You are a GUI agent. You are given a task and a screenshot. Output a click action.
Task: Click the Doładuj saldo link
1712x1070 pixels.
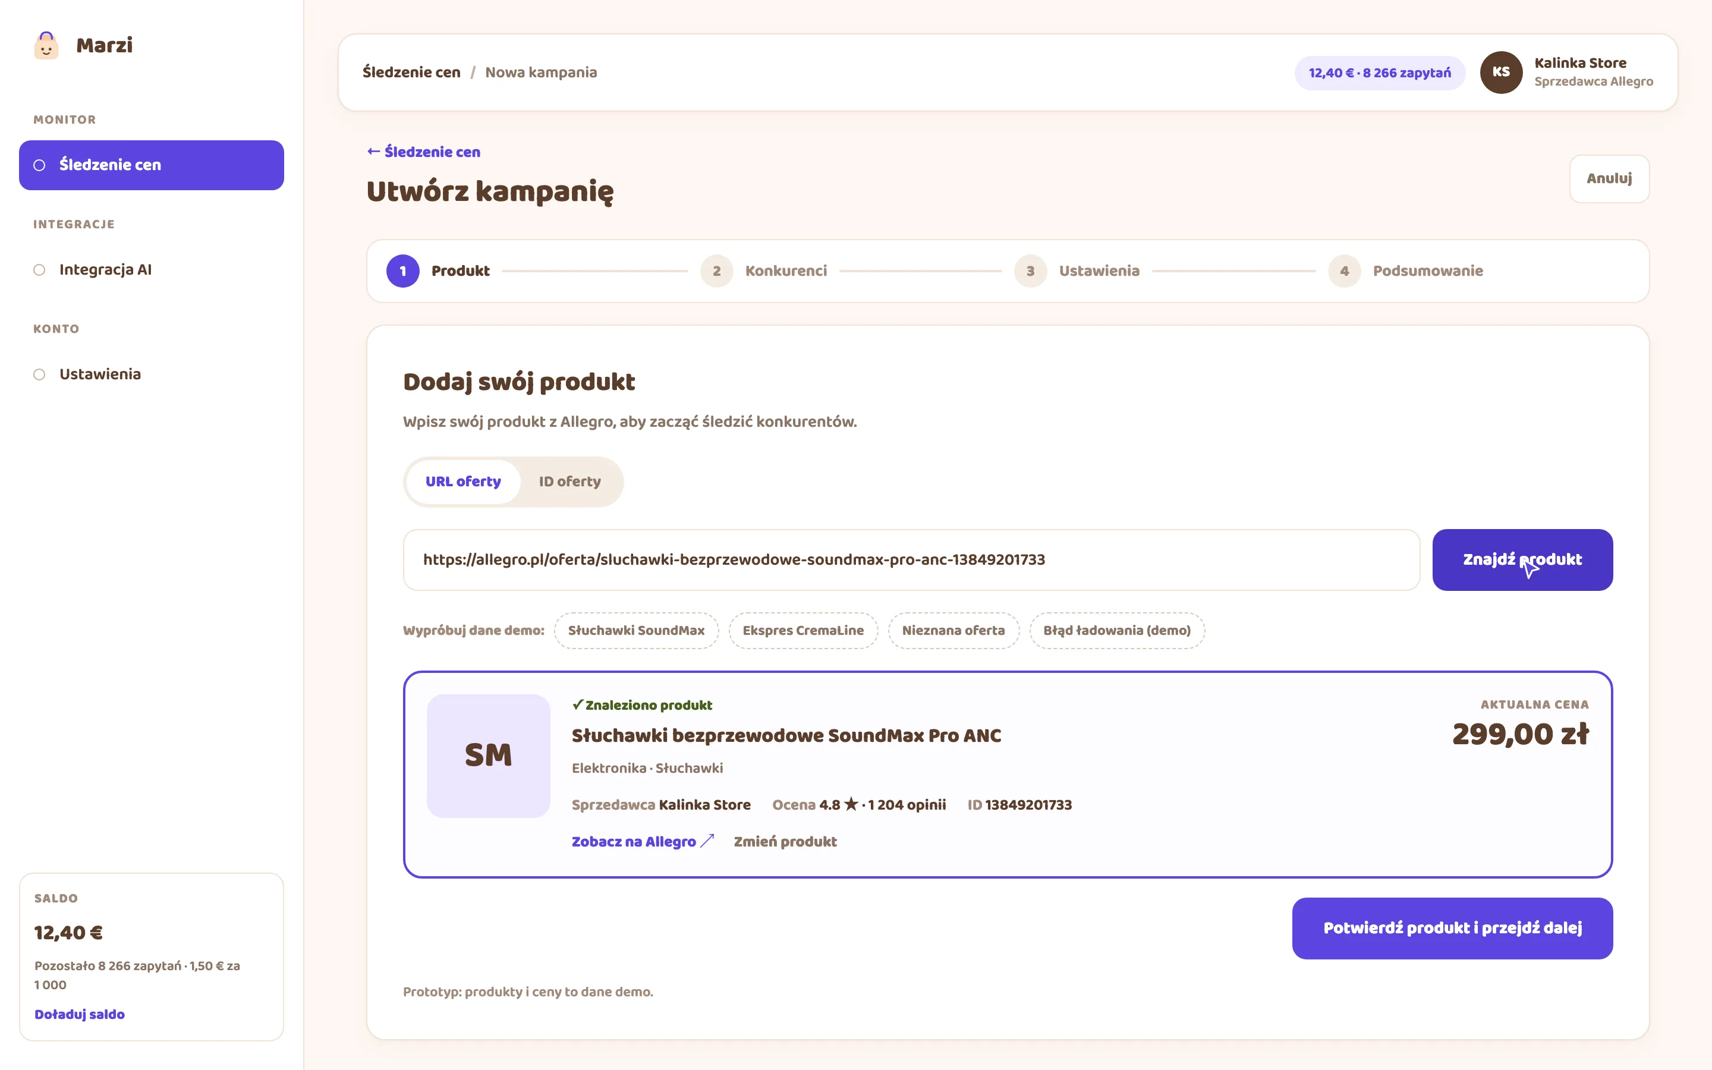pyautogui.click(x=79, y=1014)
